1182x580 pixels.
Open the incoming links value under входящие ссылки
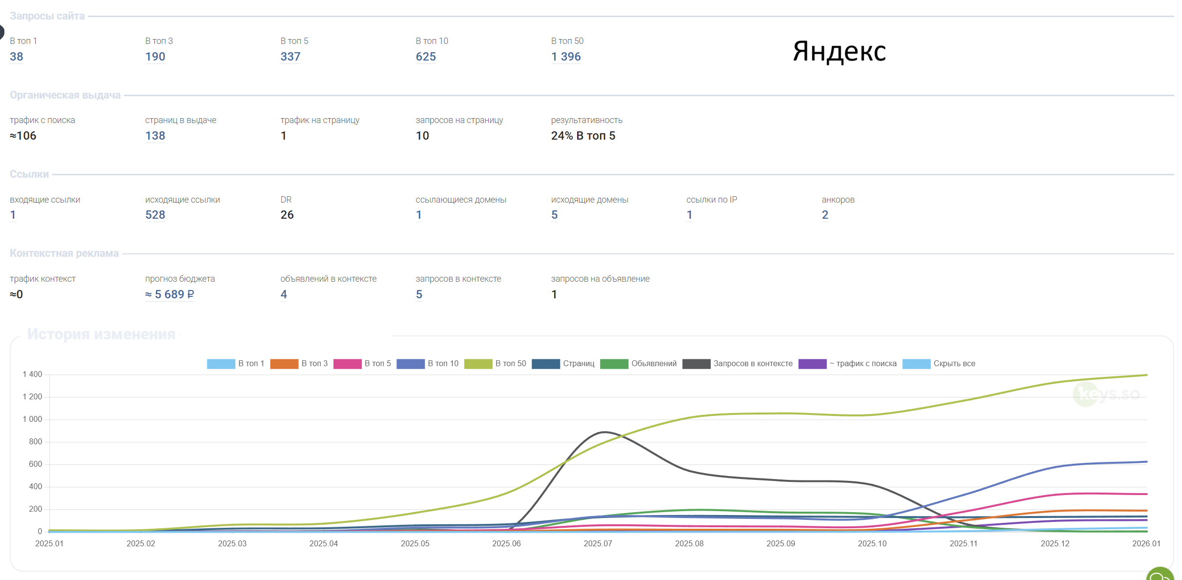coord(13,215)
